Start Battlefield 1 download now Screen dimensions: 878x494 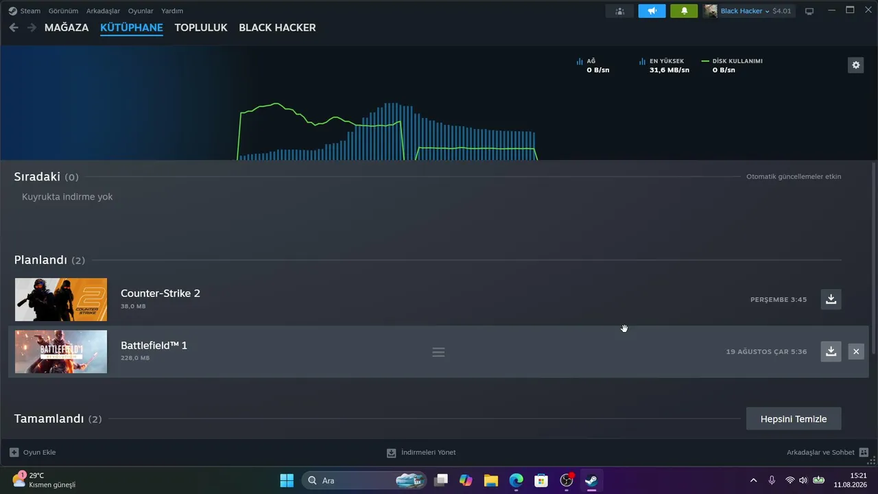coord(831,351)
